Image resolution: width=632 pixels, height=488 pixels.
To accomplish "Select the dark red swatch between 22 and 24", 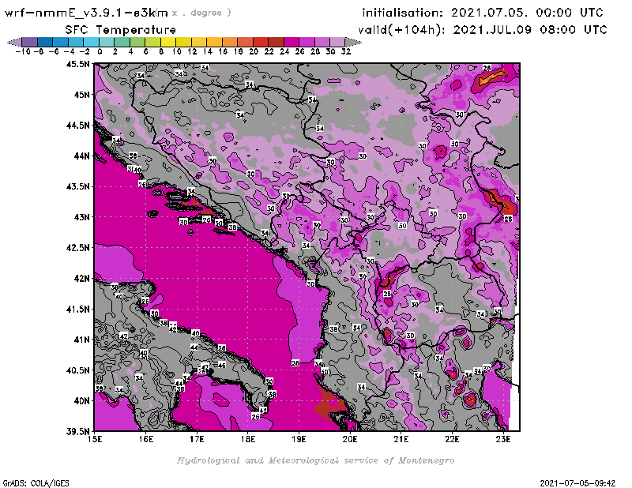I will click(x=276, y=42).
